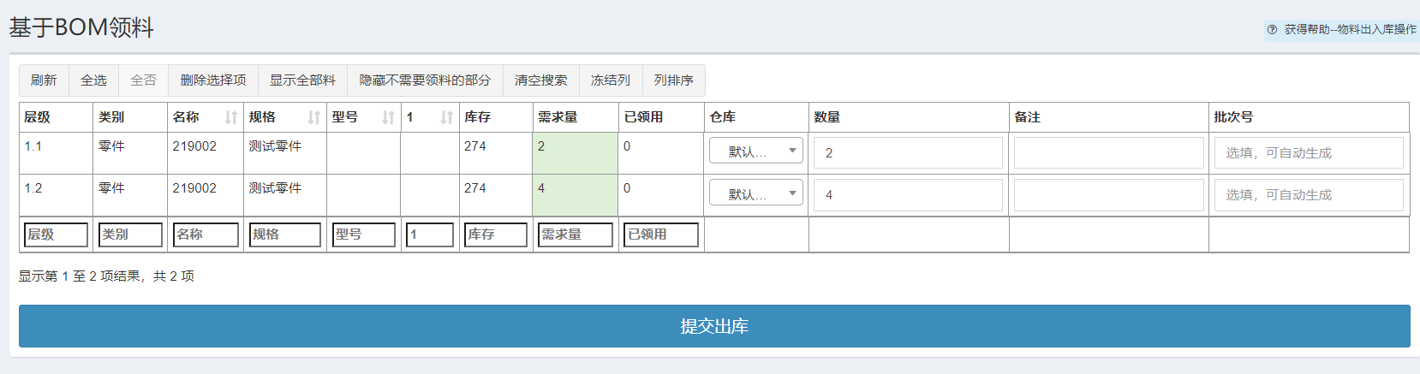
Task: Clear the search with 清空搜索
Action: click(x=540, y=80)
